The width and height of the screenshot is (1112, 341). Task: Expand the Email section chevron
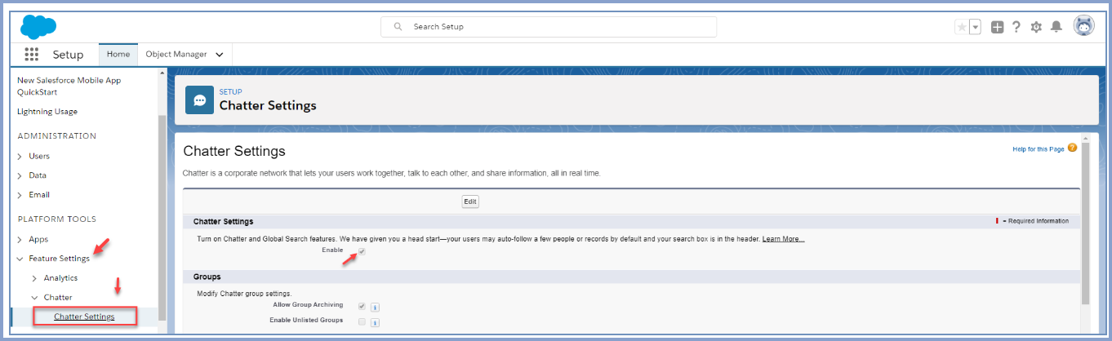pos(20,195)
